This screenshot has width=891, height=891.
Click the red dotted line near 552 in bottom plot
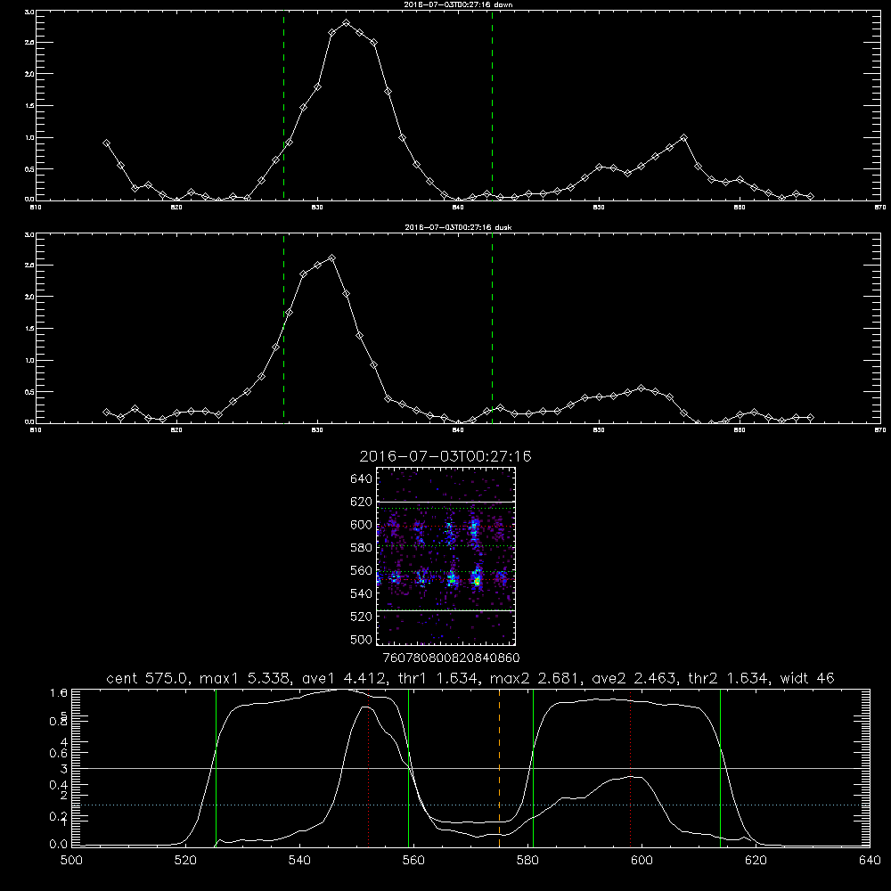coord(369,768)
